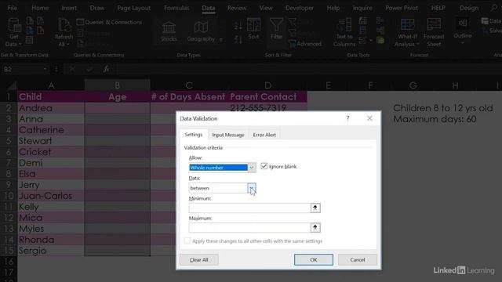Select column G header
The height and width of the screenshot is (282, 502).
(413, 85)
